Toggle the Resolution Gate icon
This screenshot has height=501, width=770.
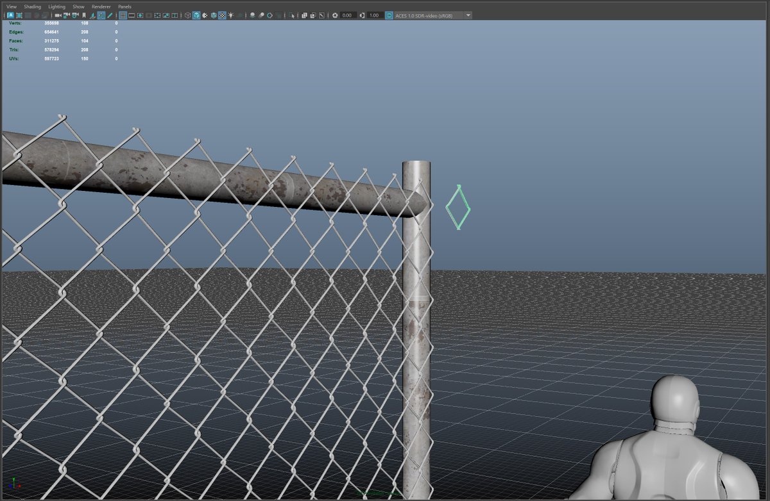point(140,15)
